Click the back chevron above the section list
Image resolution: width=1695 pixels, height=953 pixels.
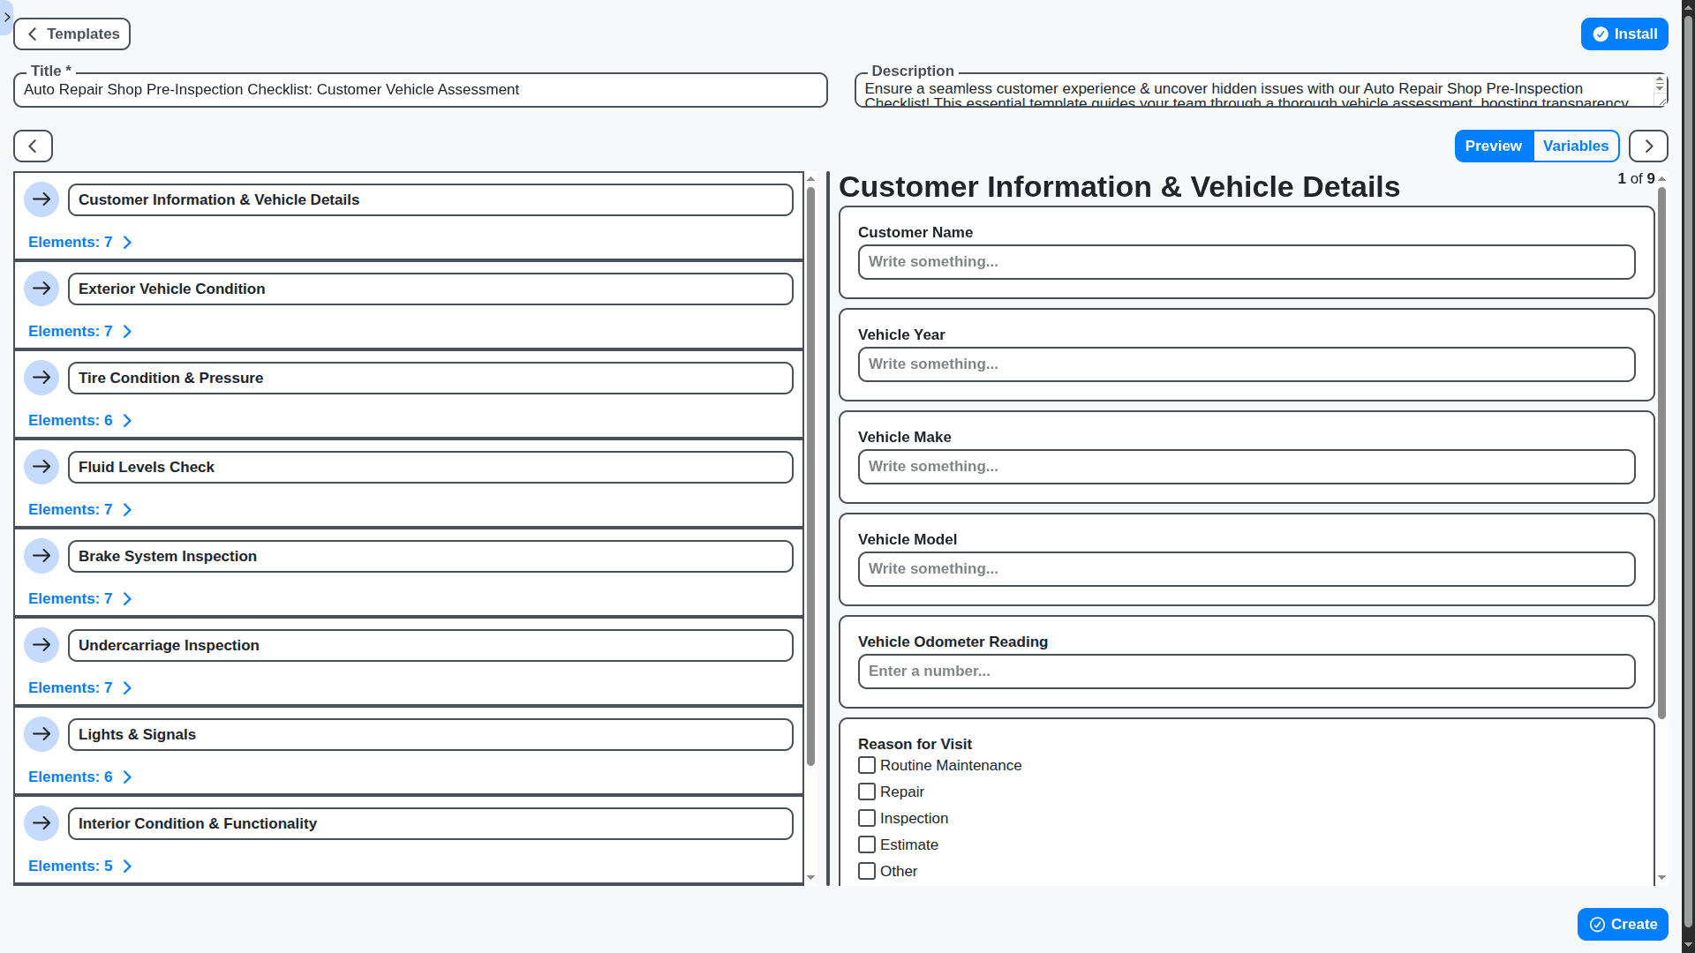tap(32, 146)
